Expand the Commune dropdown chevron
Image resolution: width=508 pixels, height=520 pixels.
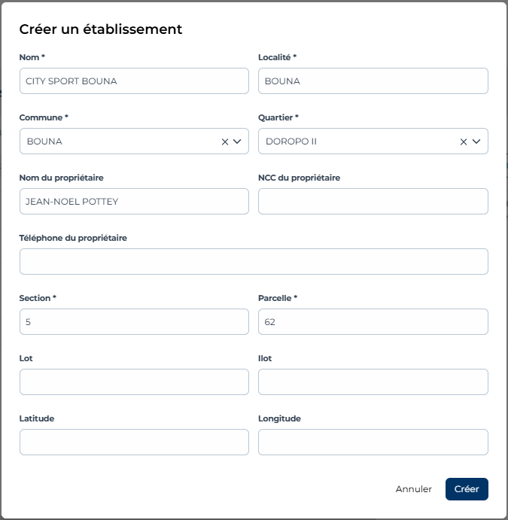237,141
